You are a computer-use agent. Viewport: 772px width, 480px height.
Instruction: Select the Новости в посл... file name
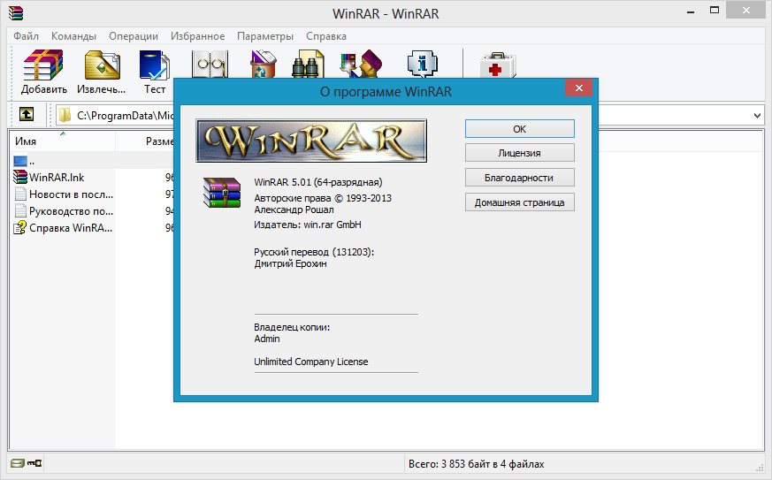point(71,194)
